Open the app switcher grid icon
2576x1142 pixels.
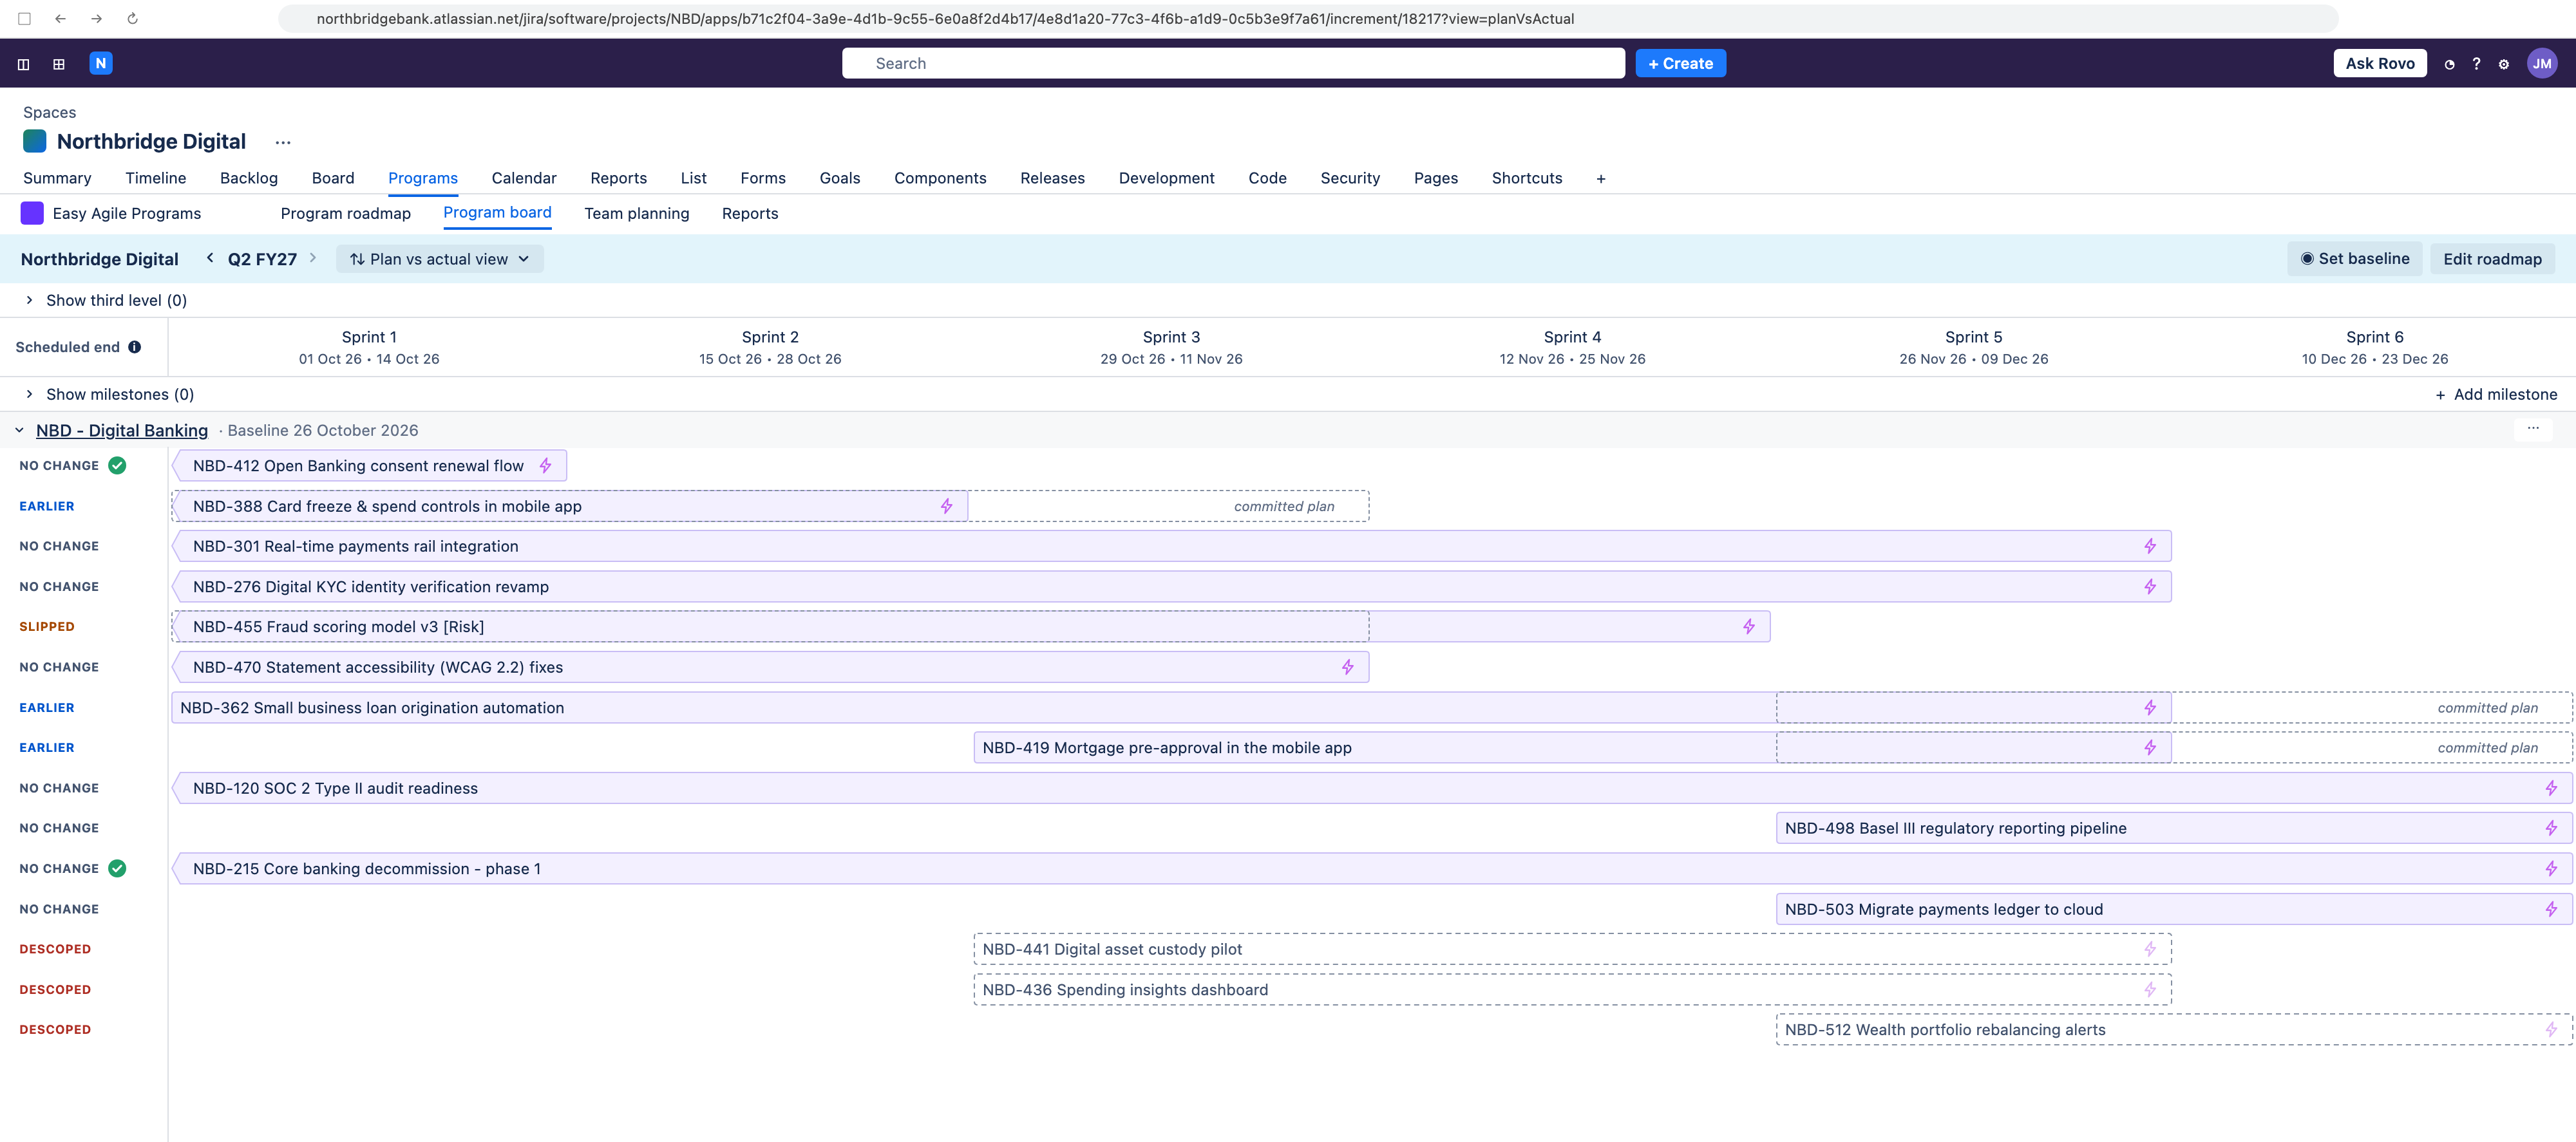(x=59, y=64)
